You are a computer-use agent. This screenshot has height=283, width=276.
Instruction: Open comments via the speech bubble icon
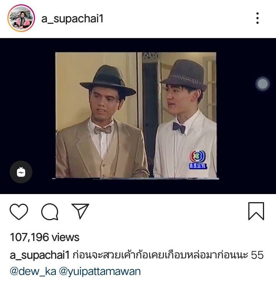[x=50, y=211]
